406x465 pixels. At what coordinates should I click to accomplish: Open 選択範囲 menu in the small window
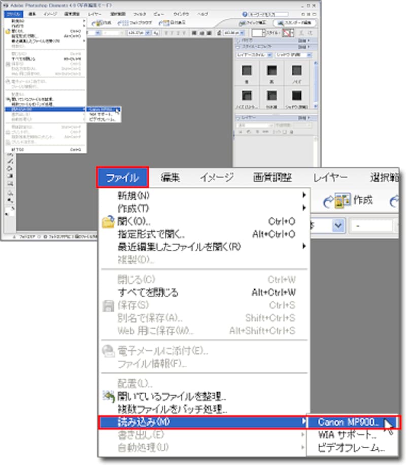pyautogui.click(x=118, y=14)
